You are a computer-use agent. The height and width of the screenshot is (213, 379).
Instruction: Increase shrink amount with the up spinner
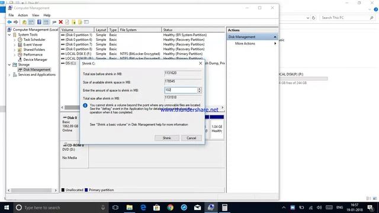(200, 89)
